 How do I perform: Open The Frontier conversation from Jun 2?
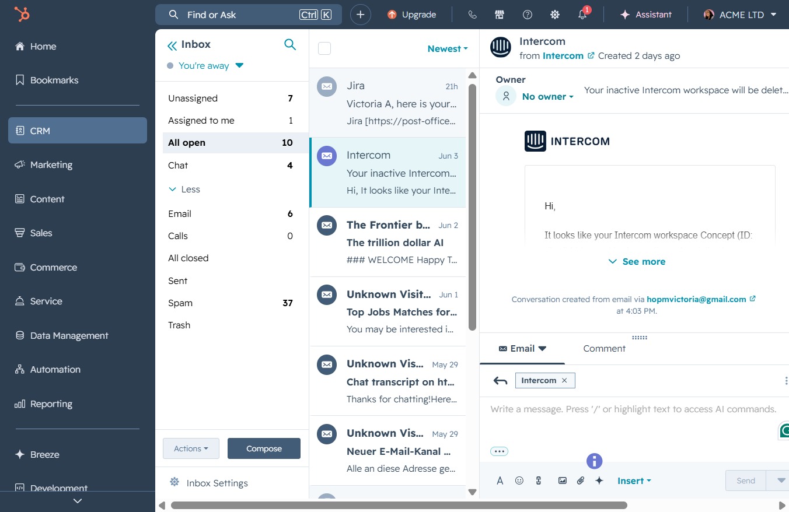point(387,242)
